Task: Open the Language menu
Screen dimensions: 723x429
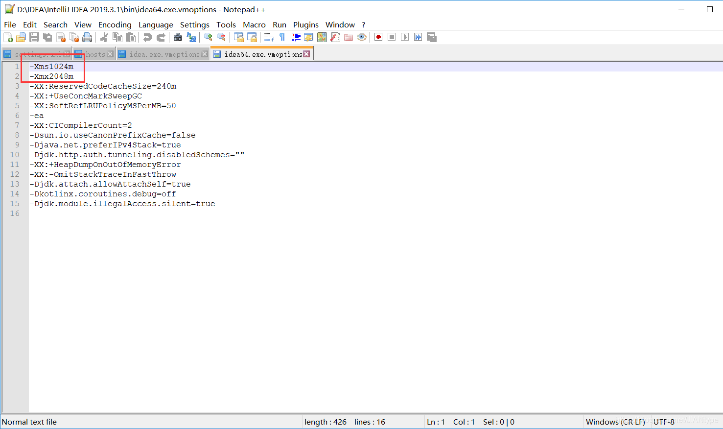Action: 156,24
